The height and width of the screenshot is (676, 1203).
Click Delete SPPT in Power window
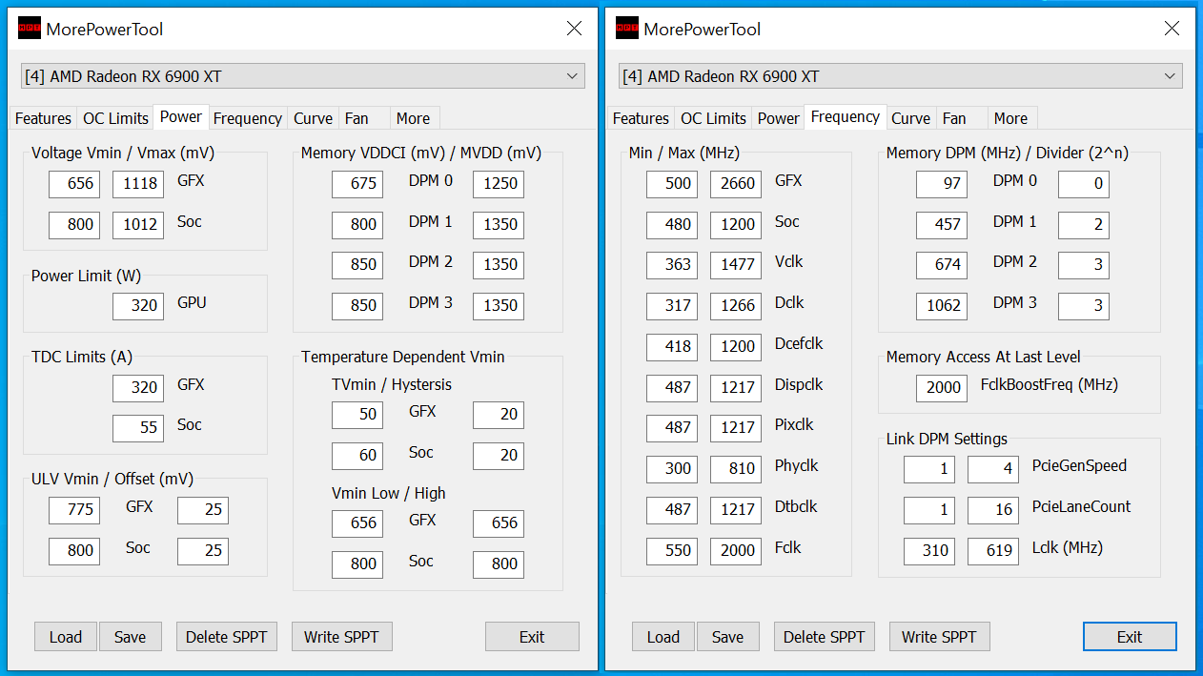tap(227, 637)
